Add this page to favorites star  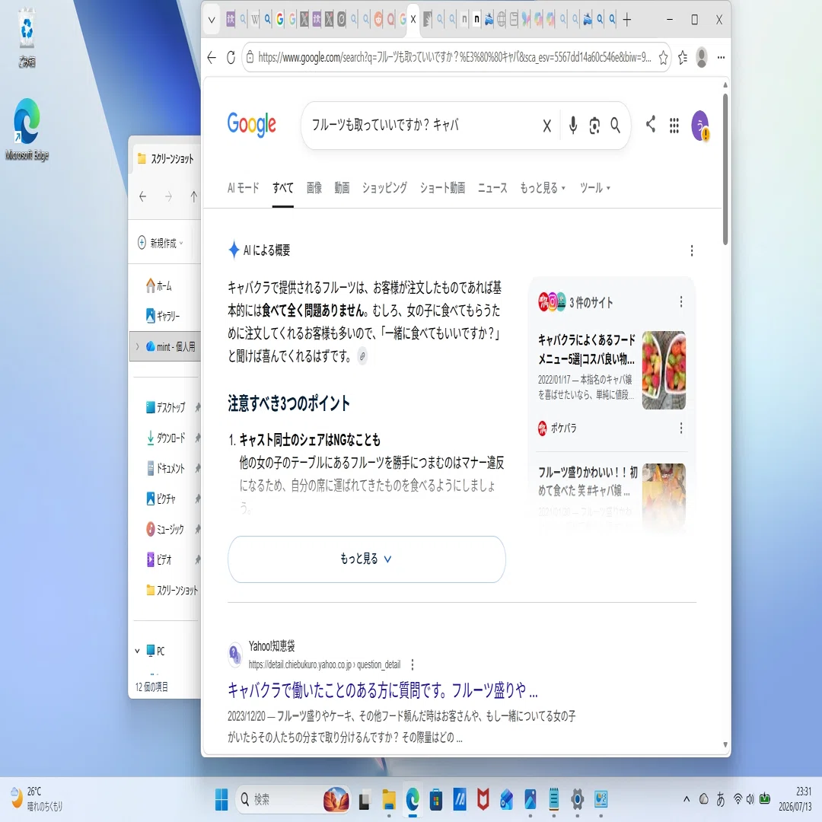click(663, 58)
